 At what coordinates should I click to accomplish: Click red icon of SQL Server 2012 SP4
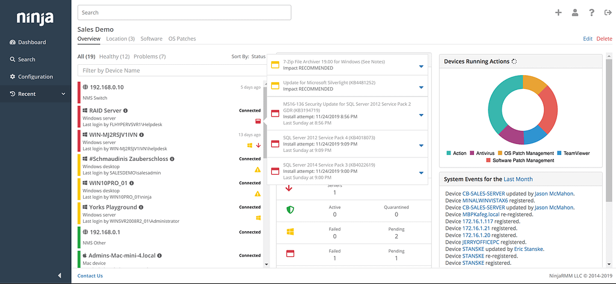point(276,145)
